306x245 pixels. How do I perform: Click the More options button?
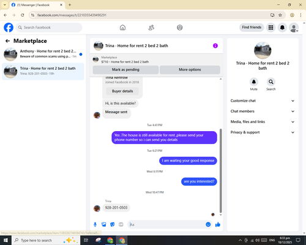coord(190,70)
